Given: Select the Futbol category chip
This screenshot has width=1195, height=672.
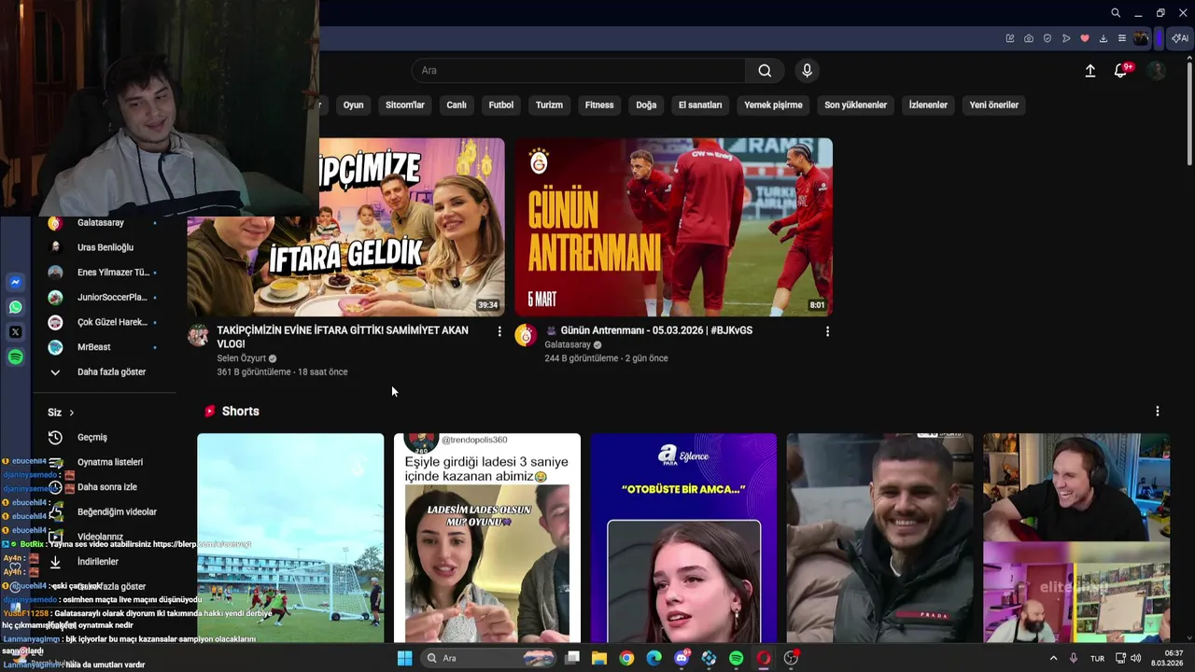Looking at the screenshot, I should point(501,105).
